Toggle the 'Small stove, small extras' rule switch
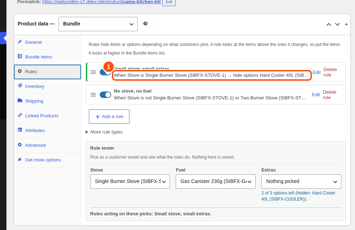Image resolution: width=355 pixels, height=230 pixels. (105, 72)
